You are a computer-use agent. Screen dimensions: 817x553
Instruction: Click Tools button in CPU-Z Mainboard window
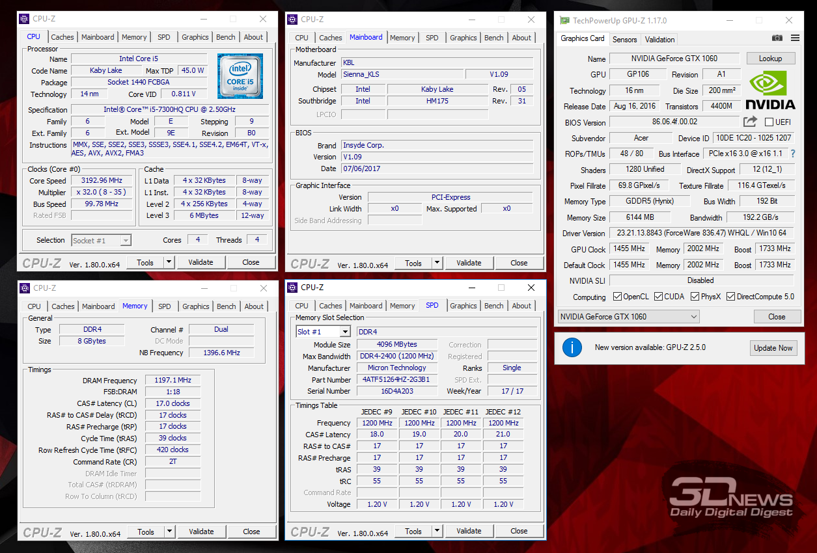(413, 263)
